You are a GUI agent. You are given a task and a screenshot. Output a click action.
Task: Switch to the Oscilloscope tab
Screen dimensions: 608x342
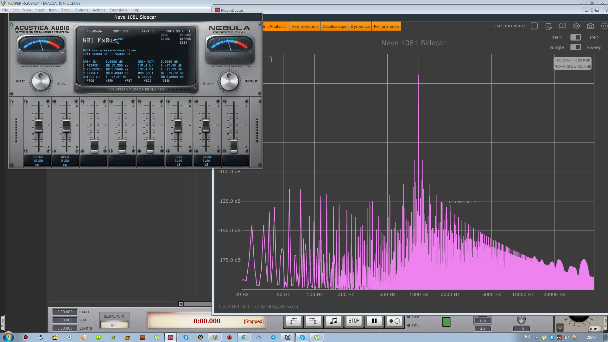[334, 27]
